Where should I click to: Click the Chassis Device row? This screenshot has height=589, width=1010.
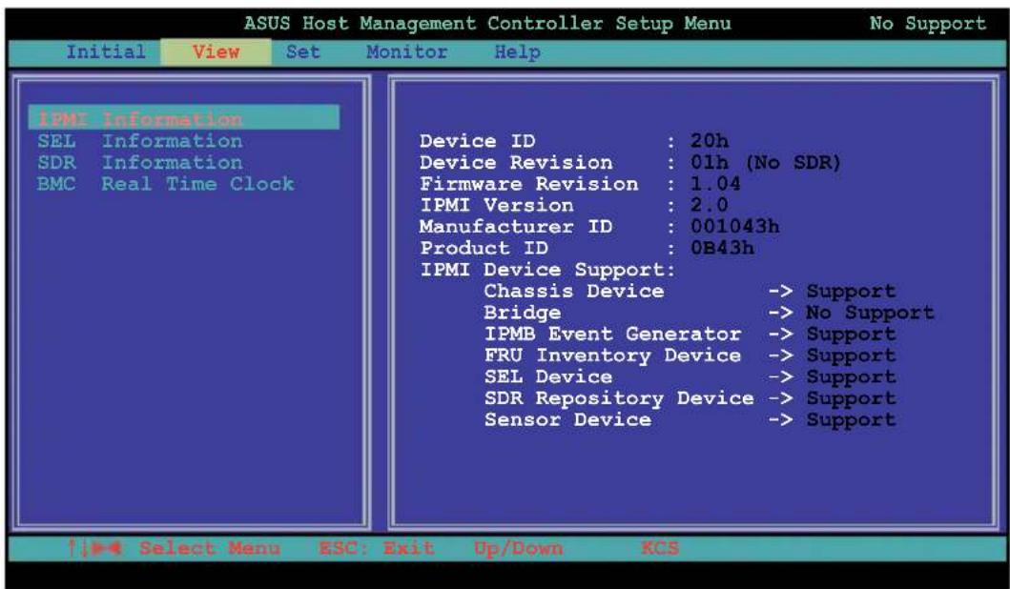coord(690,291)
